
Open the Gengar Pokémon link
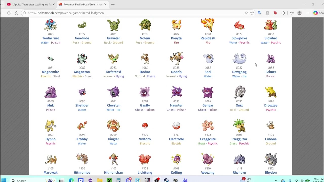point(208,105)
